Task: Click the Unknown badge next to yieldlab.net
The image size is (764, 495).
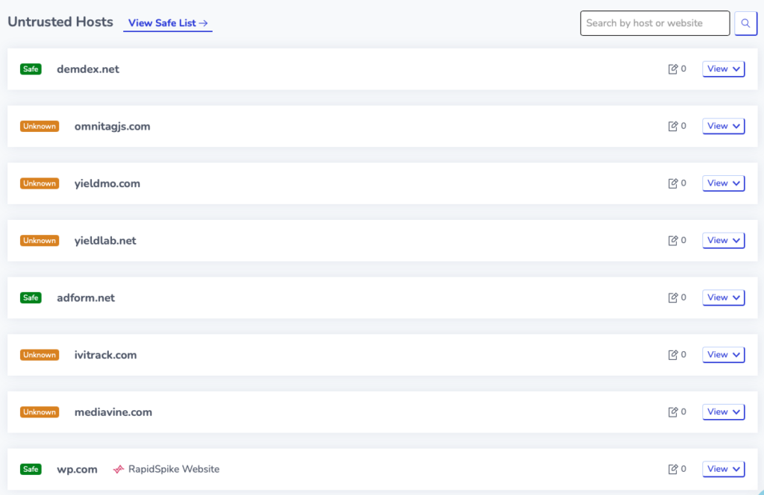Action: point(40,241)
